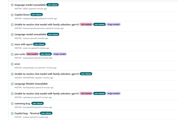The height and width of the screenshot is (120, 178).
Task: Click new release label beside issue with agent
Action: click(39, 44)
